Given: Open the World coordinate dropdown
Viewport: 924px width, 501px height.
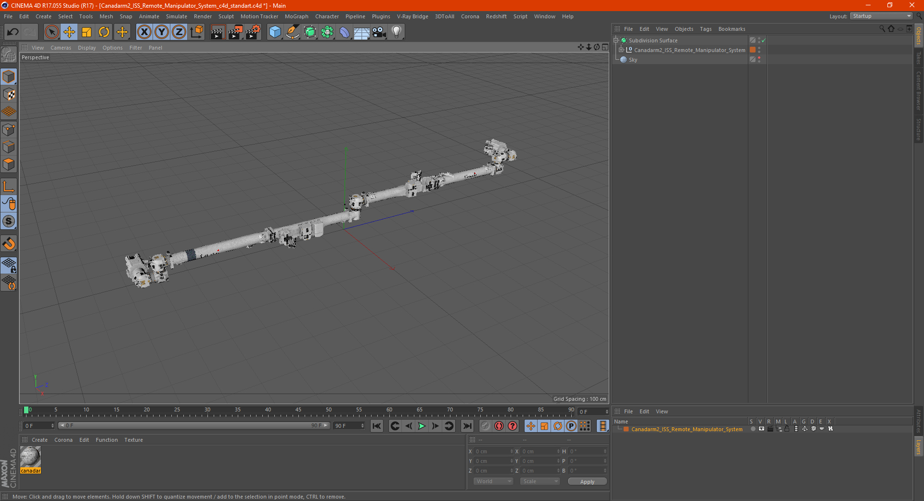Looking at the screenshot, I should pyautogui.click(x=493, y=481).
